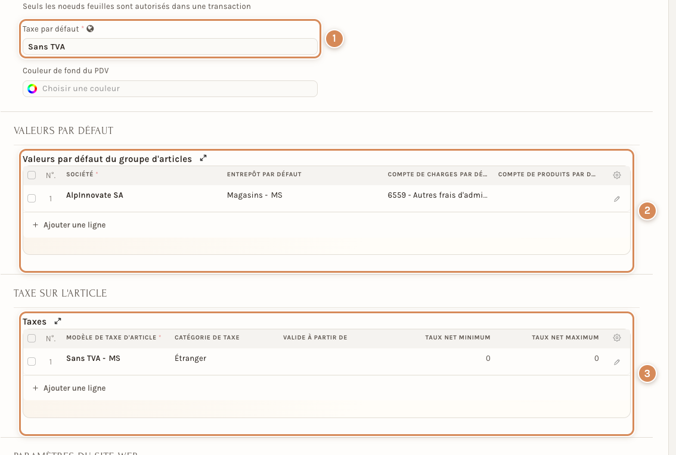Select all rows in Taxes table header
Image resolution: width=676 pixels, height=455 pixels.
pos(32,338)
